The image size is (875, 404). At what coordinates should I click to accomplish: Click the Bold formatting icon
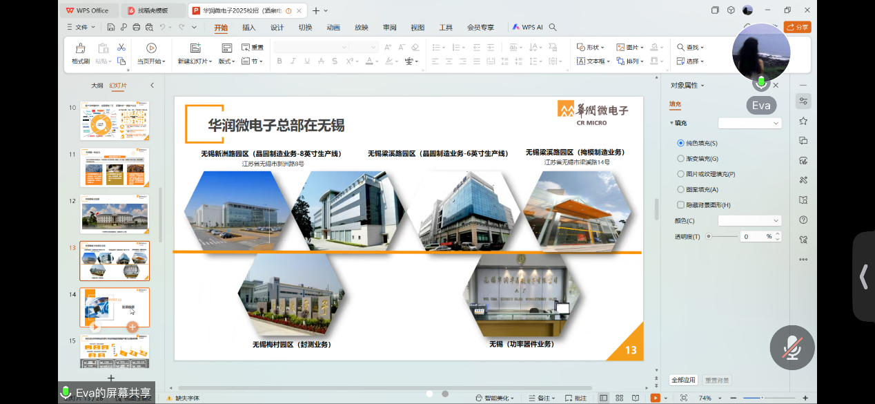click(279, 61)
